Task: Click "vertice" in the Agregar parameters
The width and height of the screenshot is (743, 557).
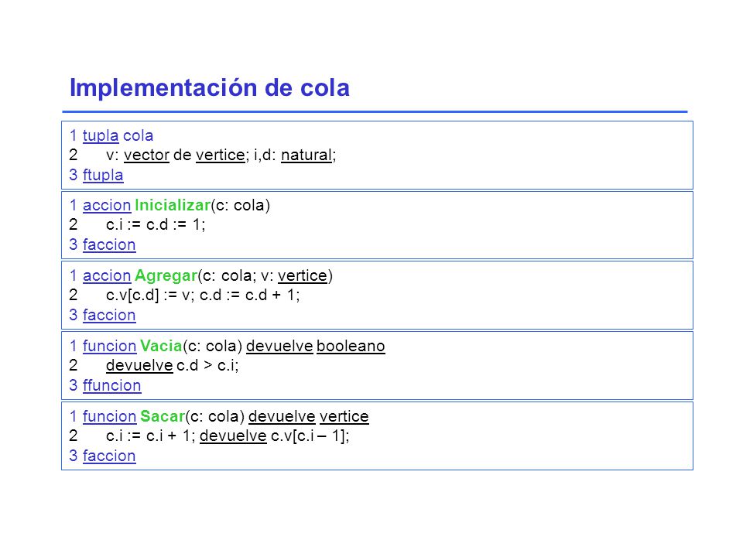Action: tap(303, 275)
